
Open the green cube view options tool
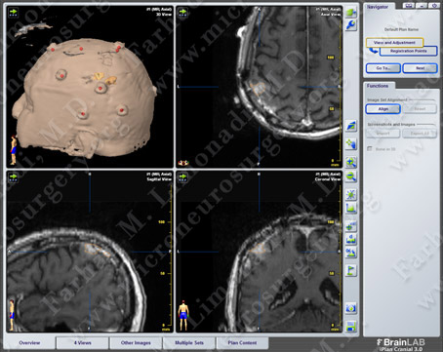[x=351, y=13]
